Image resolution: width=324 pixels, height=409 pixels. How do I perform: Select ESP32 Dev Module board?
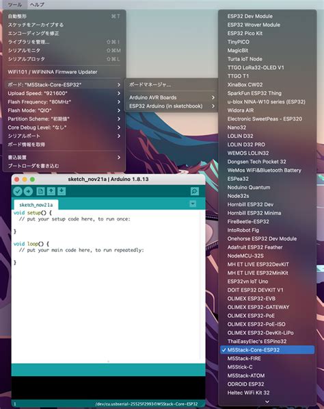click(x=267, y=16)
